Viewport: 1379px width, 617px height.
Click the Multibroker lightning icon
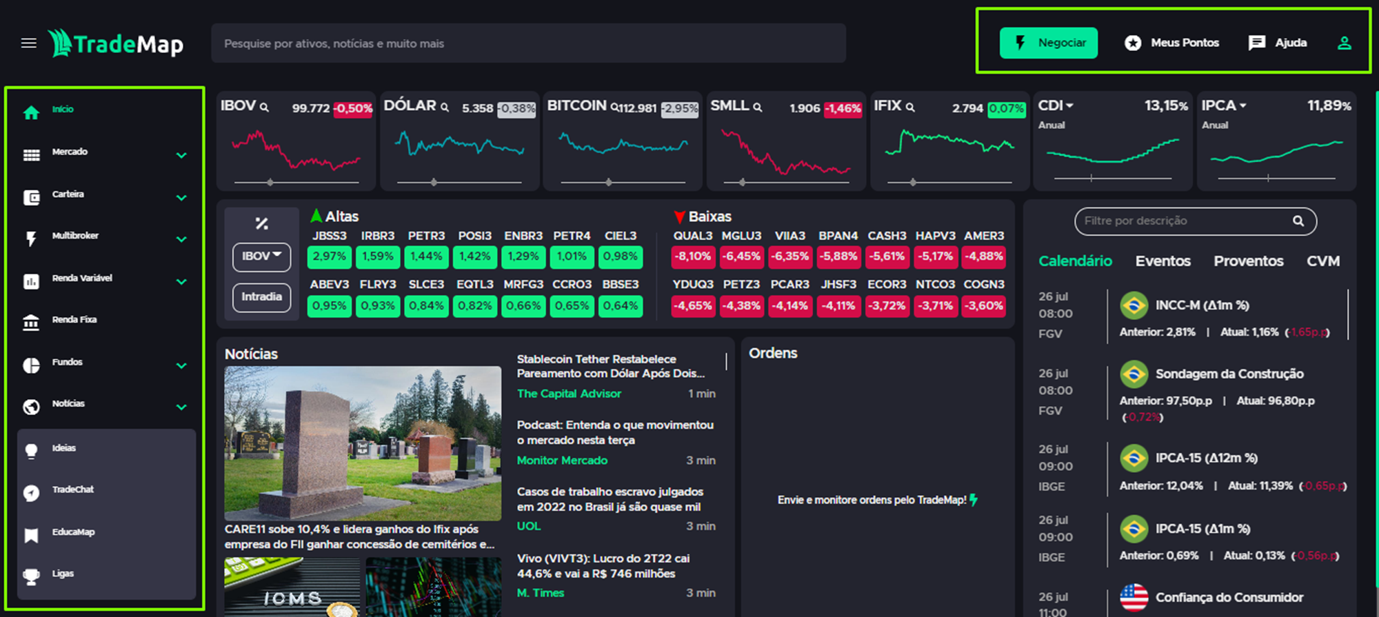(31, 239)
